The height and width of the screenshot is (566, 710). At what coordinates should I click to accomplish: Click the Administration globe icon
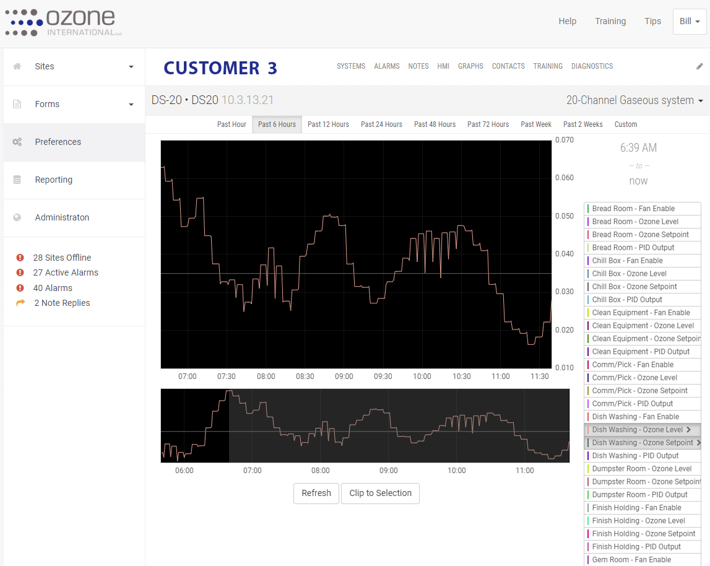(19, 217)
